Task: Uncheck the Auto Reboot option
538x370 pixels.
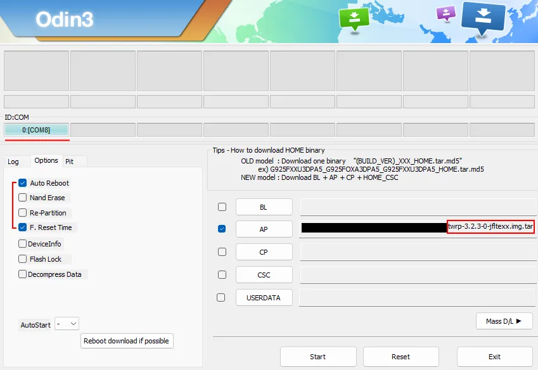Action: (23, 182)
